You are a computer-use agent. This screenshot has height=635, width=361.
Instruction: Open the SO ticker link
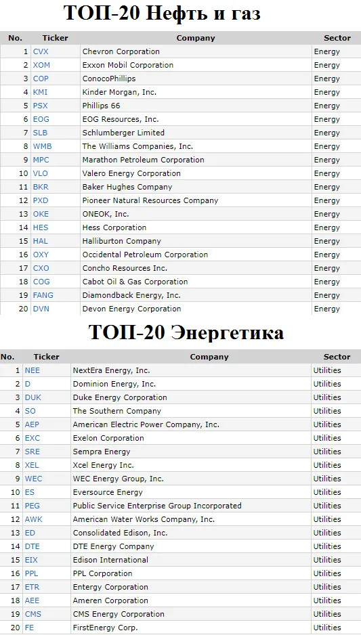pos(30,411)
